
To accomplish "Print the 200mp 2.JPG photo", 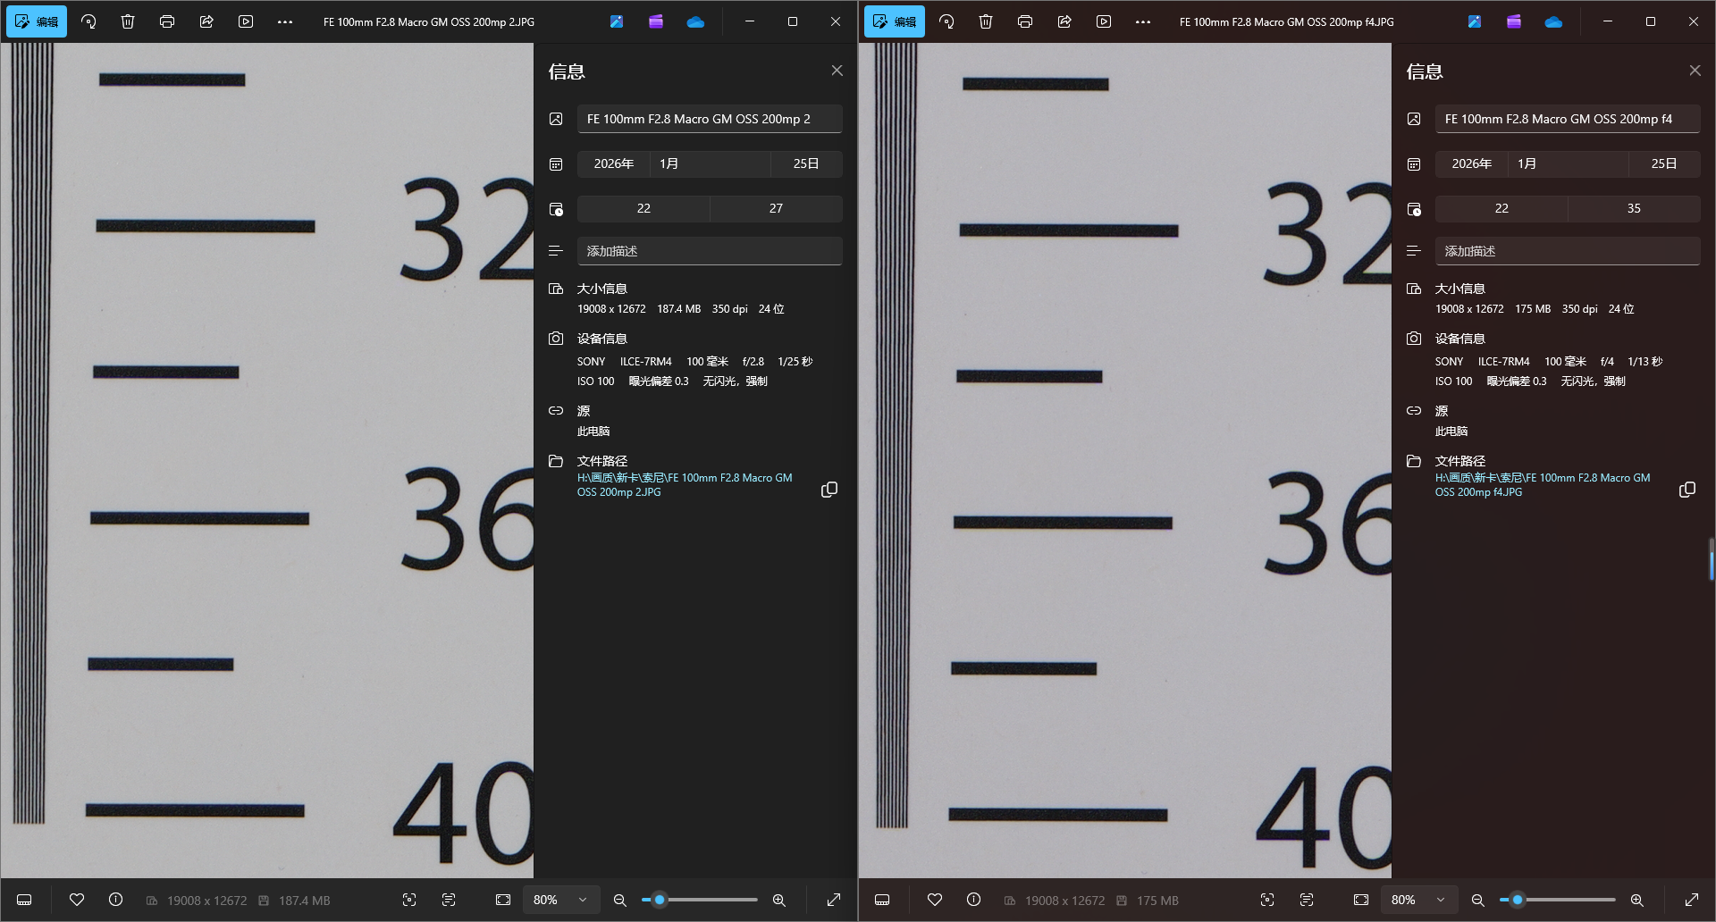I will tap(167, 21).
